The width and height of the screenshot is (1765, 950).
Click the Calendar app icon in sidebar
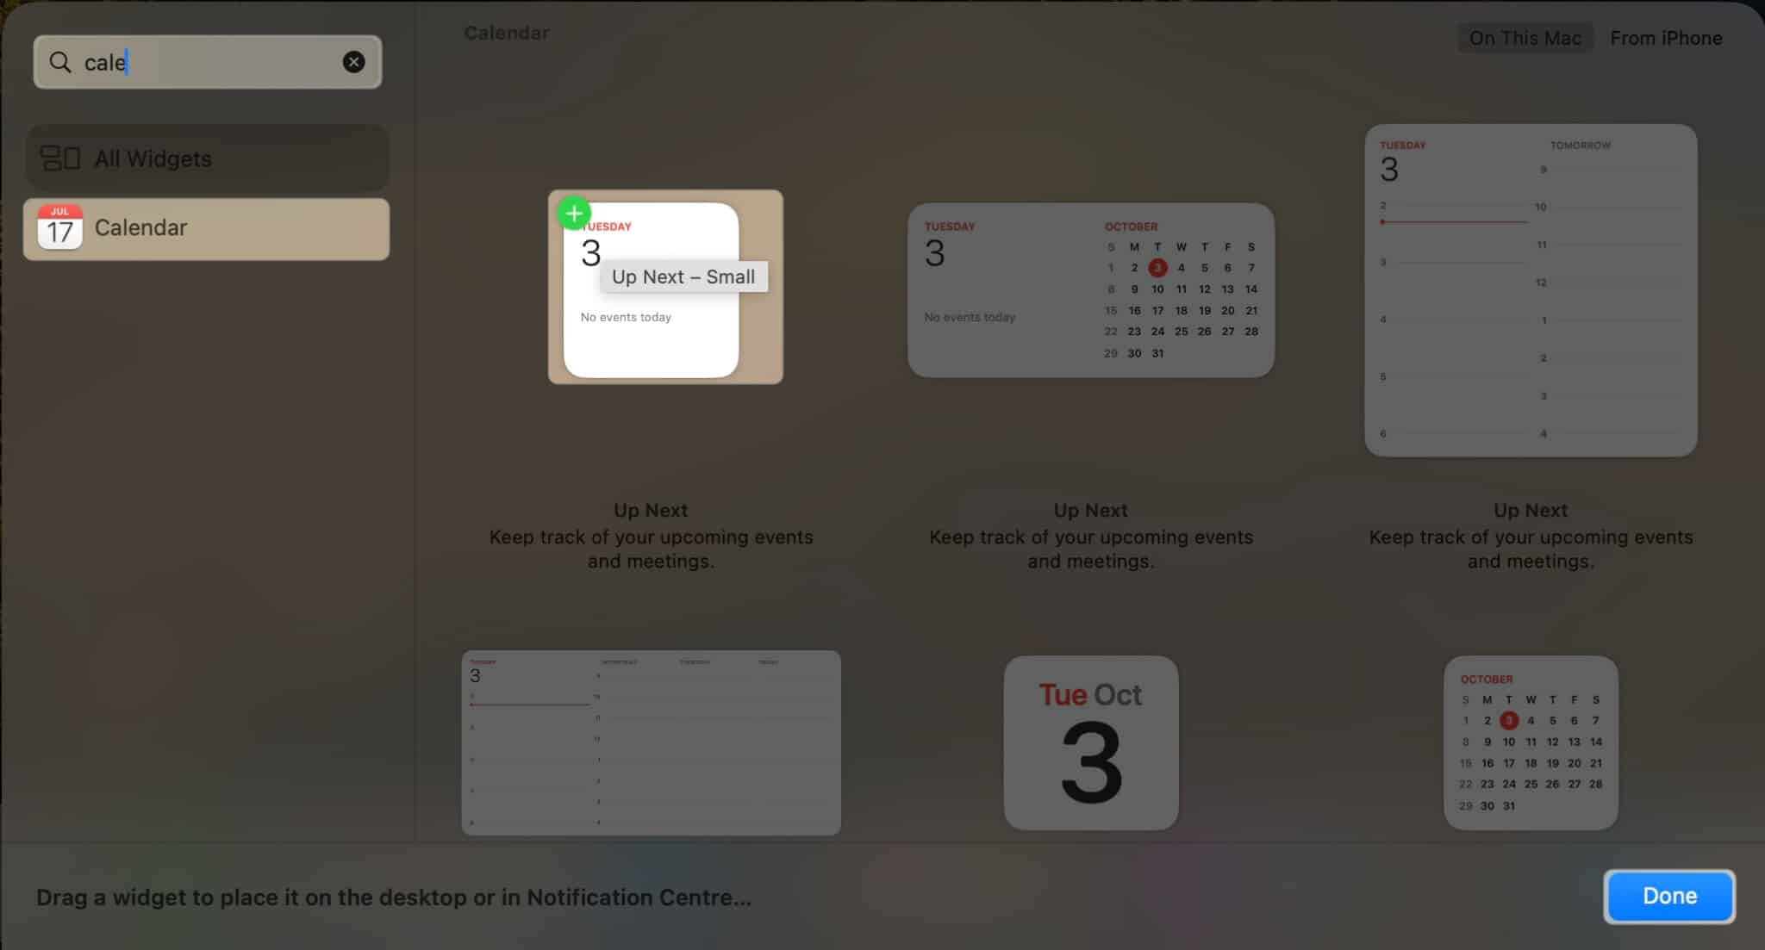click(59, 228)
